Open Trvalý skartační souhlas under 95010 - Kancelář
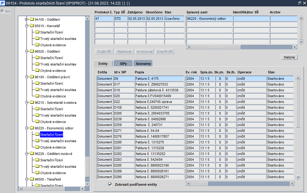 tap(58, 39)
